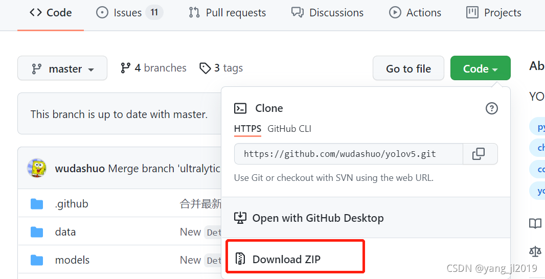Viewport: 545px width, 279px height.
Task: Open the Issues tab
Action: tap(129, 13)
